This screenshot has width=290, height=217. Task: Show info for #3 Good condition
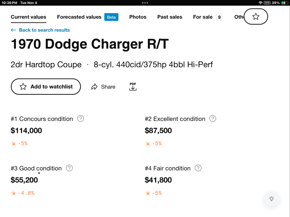click(x=69, y=168)
